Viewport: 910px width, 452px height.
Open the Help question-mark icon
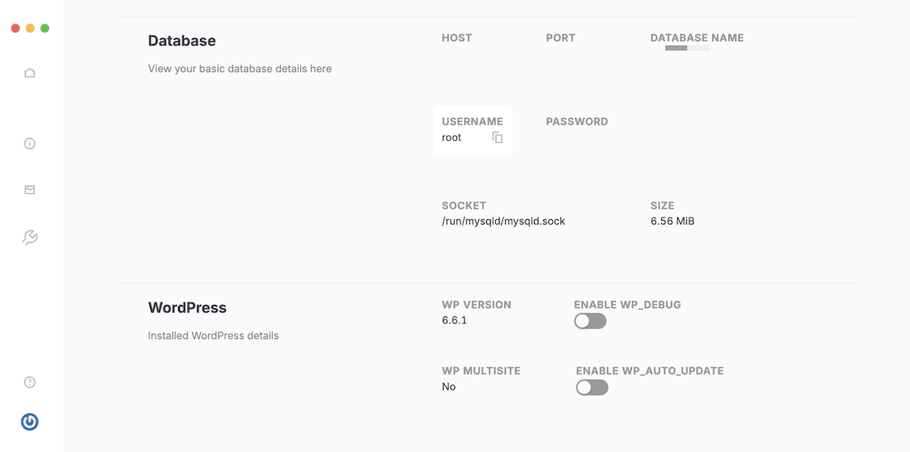30,382
